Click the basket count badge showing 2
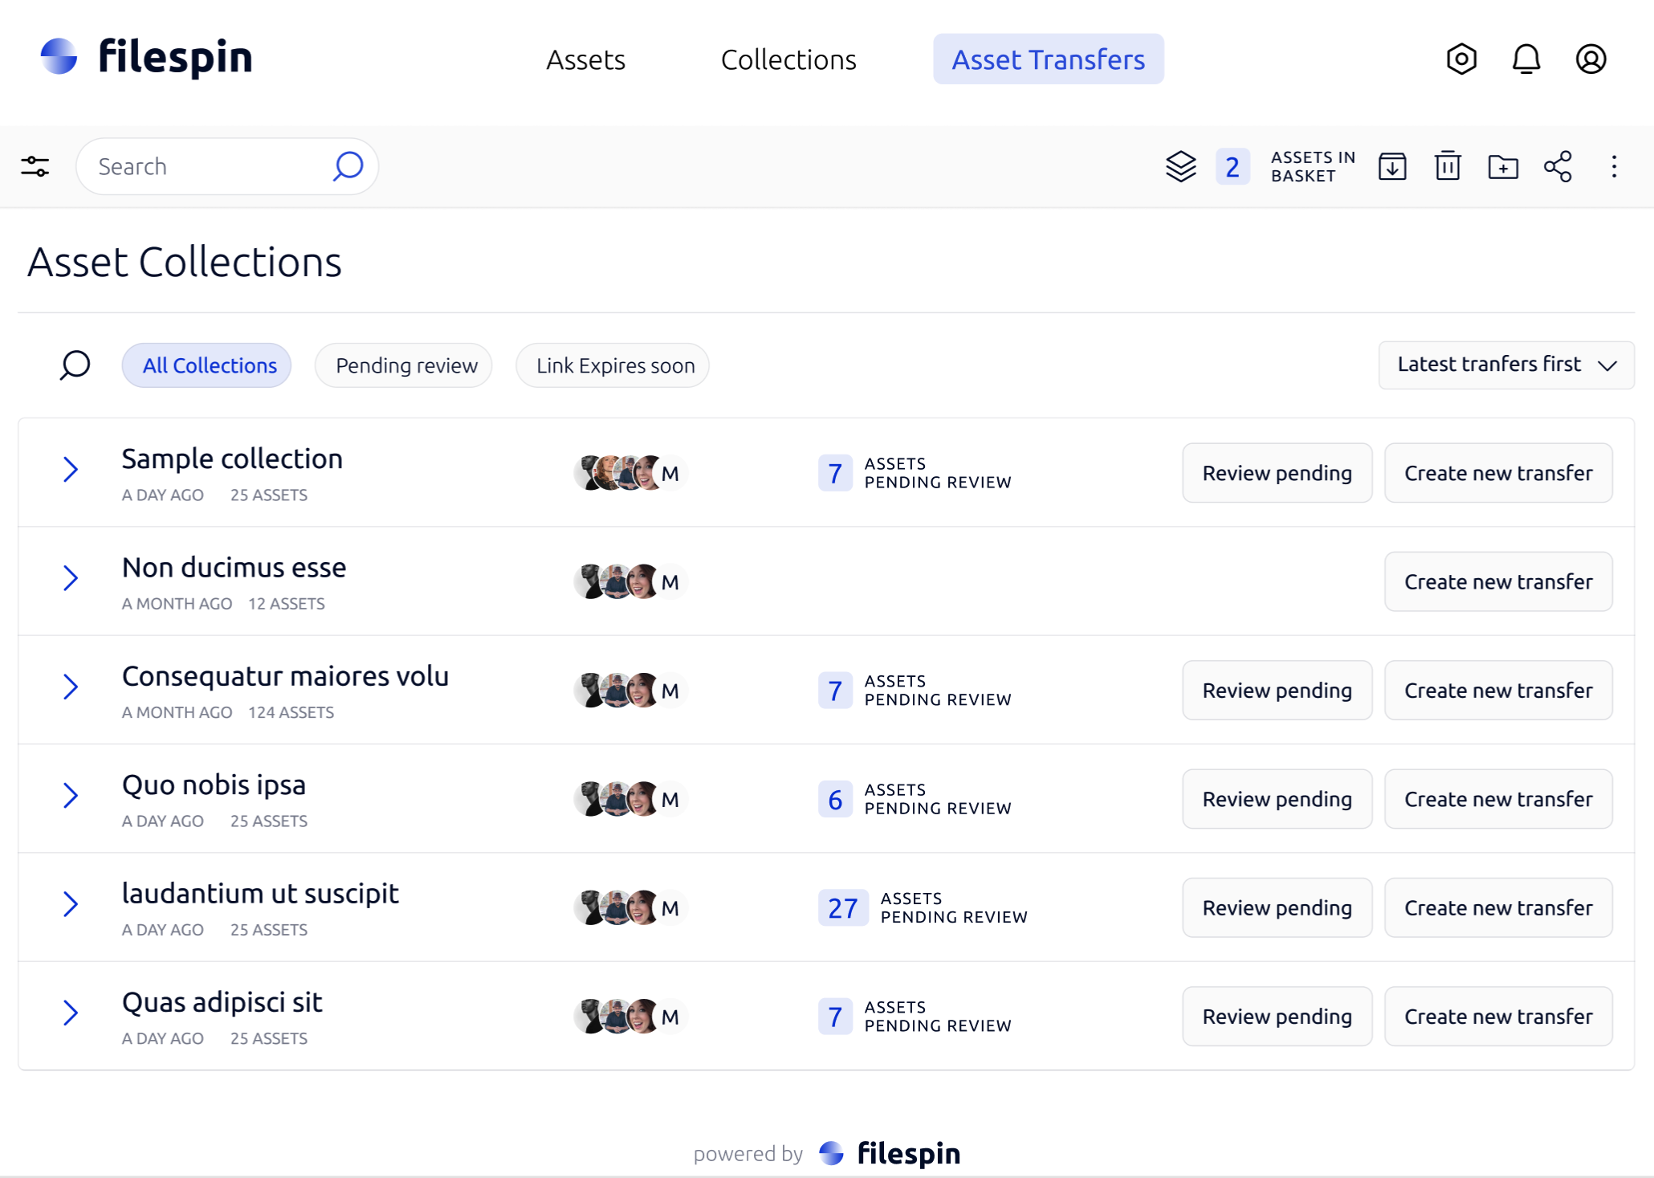This screenshot has height=1178, width=1654. tap(1232, 167)
